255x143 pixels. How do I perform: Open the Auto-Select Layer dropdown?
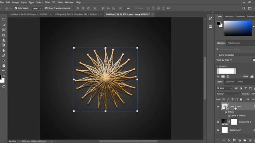[37, 8]
